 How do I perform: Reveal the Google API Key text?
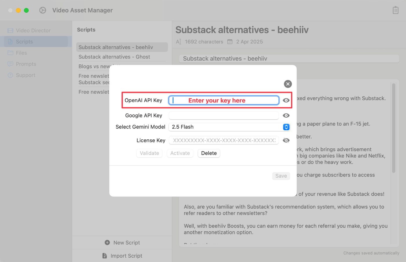286,115
